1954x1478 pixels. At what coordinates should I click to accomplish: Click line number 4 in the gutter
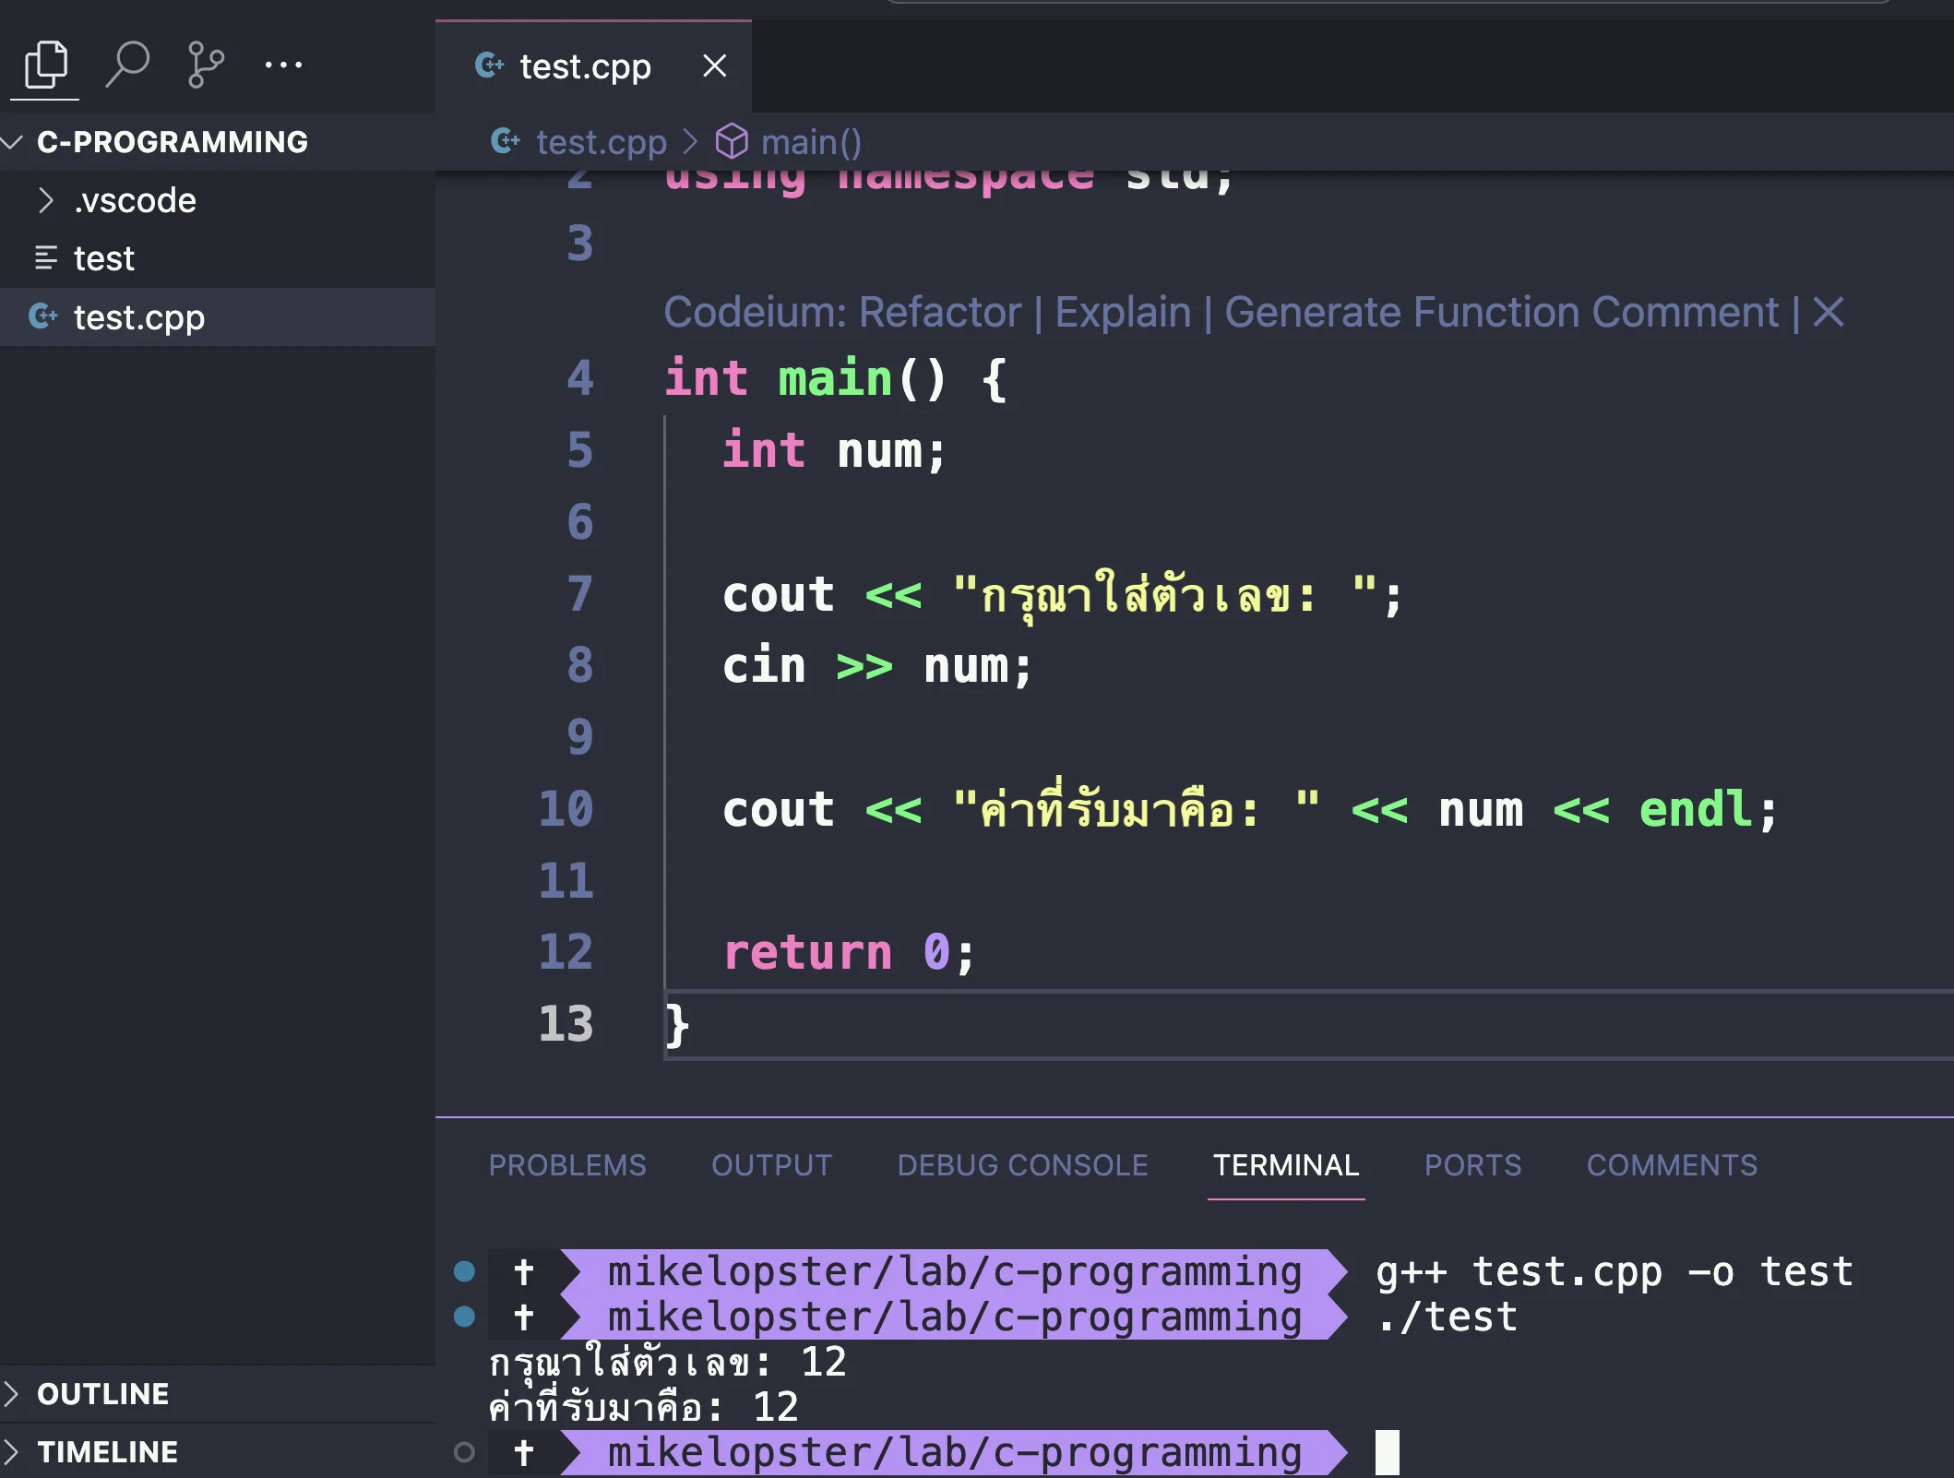pos(580,378)
